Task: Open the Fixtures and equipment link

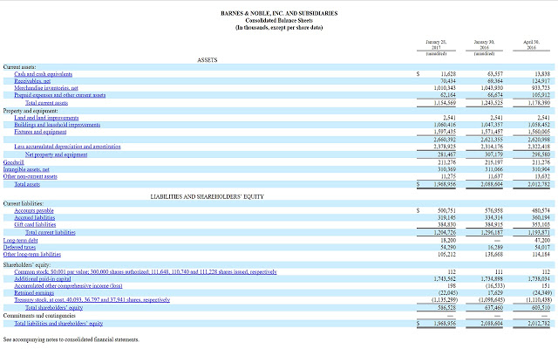Action: (x=40, y=132)
